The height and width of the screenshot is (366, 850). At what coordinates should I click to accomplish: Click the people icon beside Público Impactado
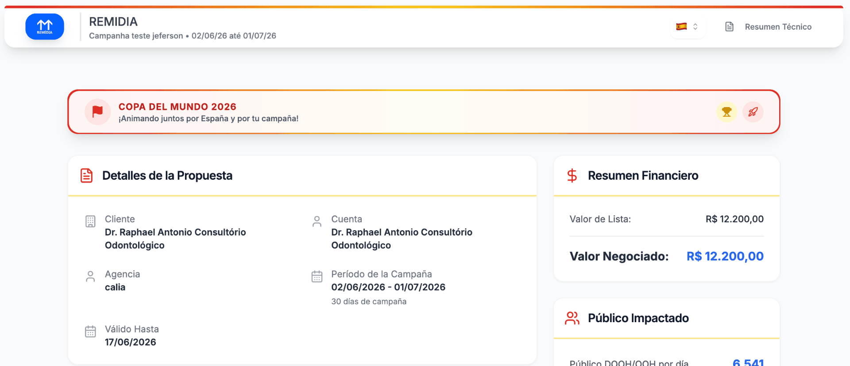[572, 318]
